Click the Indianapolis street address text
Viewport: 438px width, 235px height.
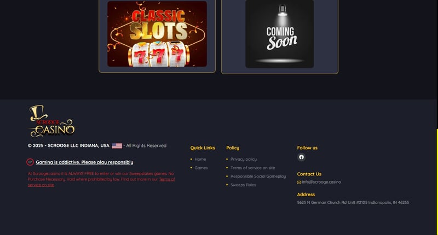[x=353, y=202]
